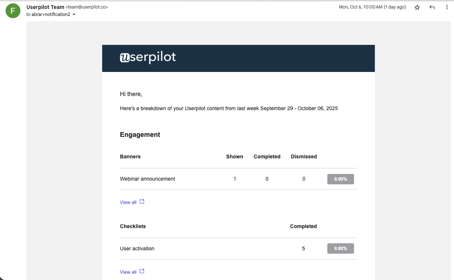Open View all link under Checklists

pyautogui.click(x=128, y=272)
